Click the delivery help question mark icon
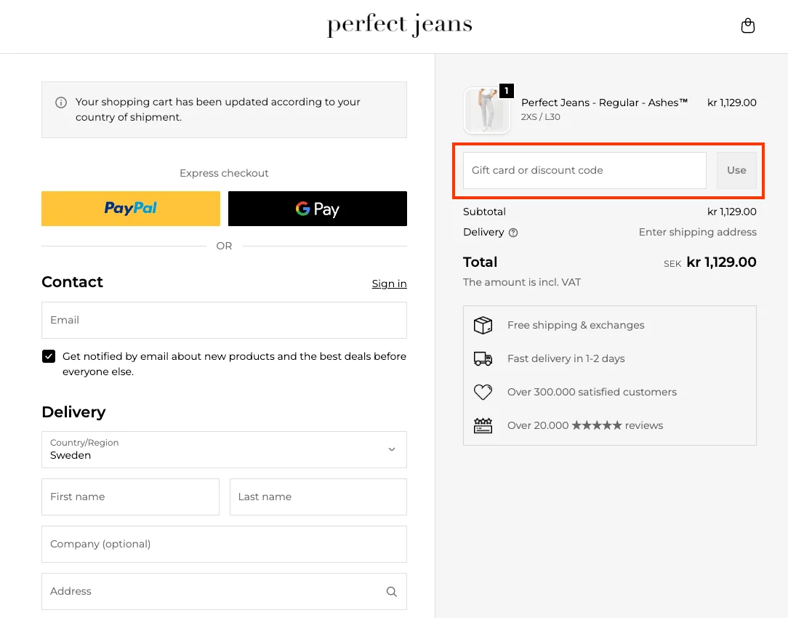This screenshot has width=788, height=618. 513,233
